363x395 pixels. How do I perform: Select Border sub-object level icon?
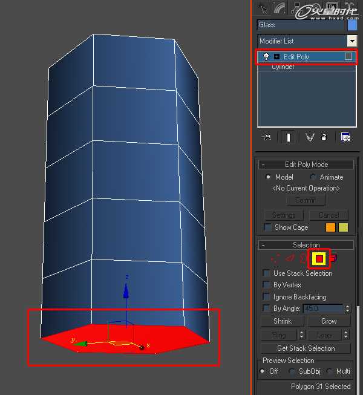point(303,259)
